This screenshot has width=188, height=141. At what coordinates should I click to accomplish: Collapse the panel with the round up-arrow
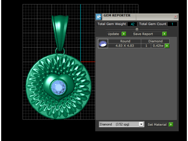137,29
